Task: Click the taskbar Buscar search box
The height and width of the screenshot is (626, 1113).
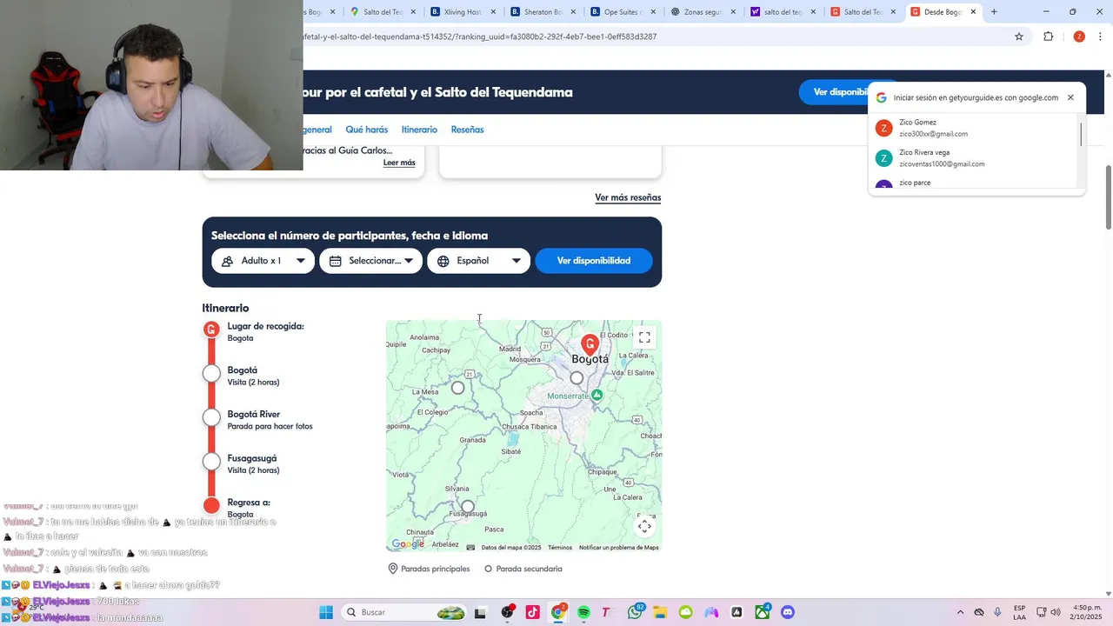Action: coord(404,612)
